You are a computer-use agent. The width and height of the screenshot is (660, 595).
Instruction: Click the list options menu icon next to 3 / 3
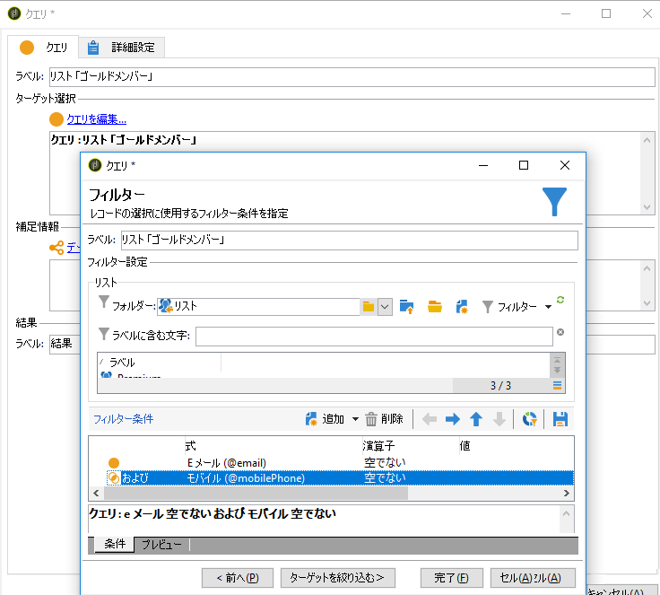(557, 385)
